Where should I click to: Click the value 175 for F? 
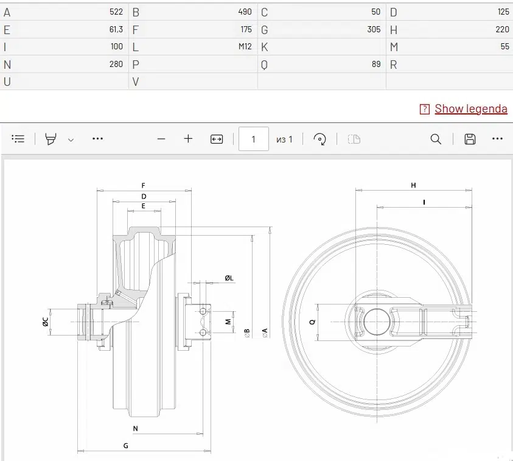246,29
